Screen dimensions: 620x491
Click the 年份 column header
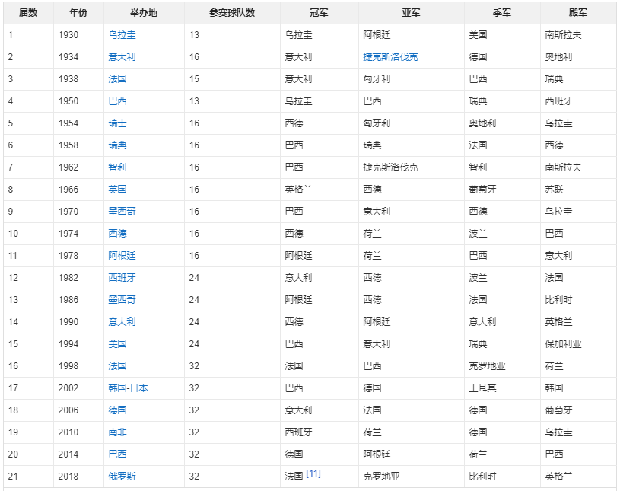(x=78, y=13)
